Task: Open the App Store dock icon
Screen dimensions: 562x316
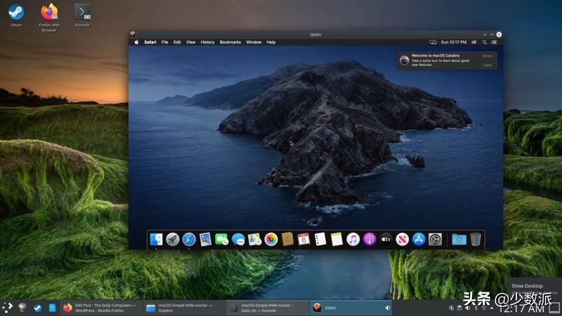Action: click(x=418, y=239)
